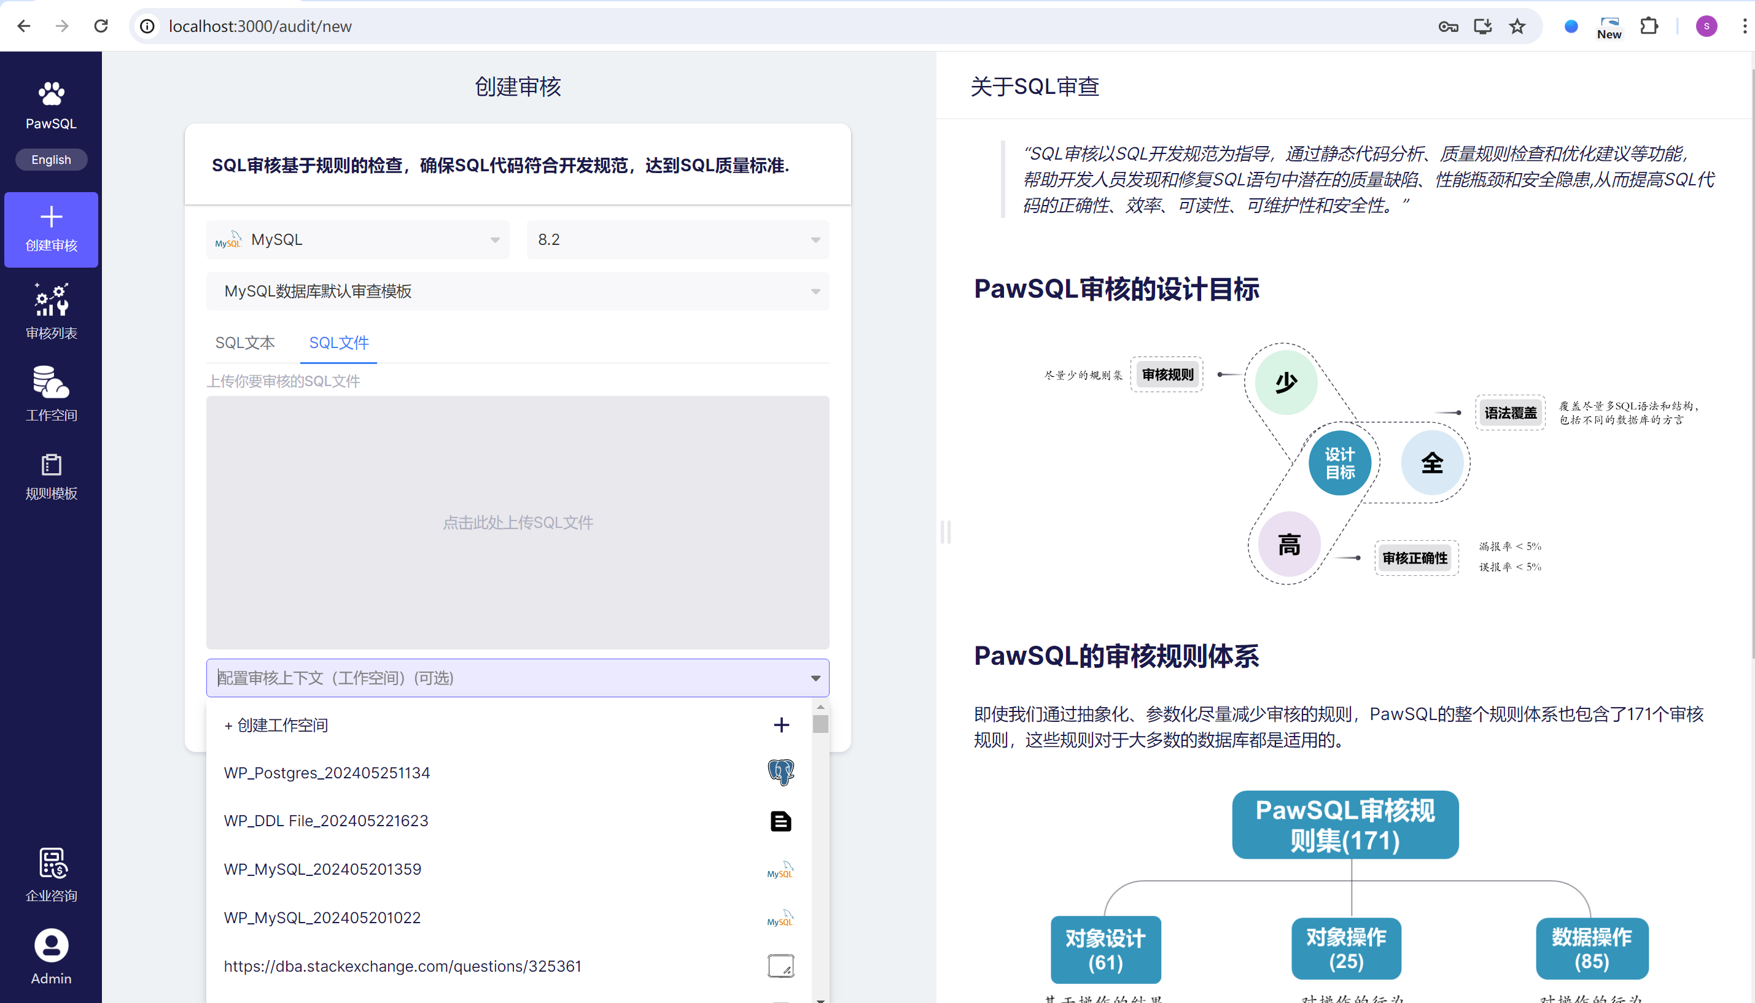Choose the WP_Postgres_202405251134 workspace
The height and width of the screenshot is (1003, 1755).
point(327,773)
